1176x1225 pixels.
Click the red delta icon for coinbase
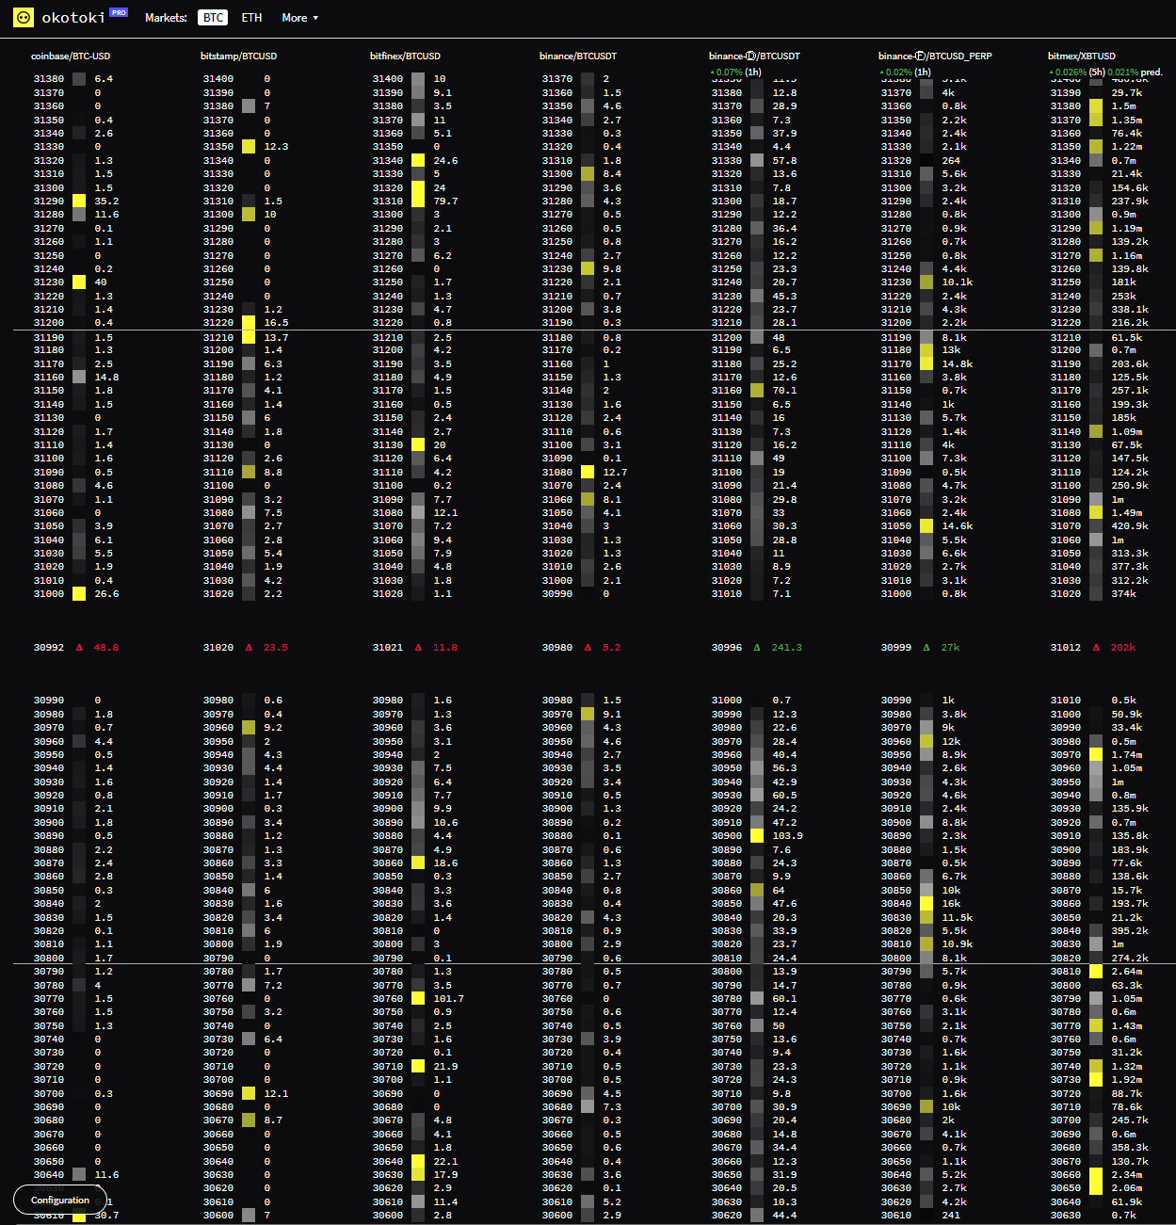[x=79, y=648]
